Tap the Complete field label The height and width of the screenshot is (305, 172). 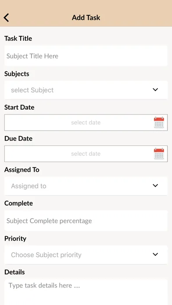click(x=18, y=203)
